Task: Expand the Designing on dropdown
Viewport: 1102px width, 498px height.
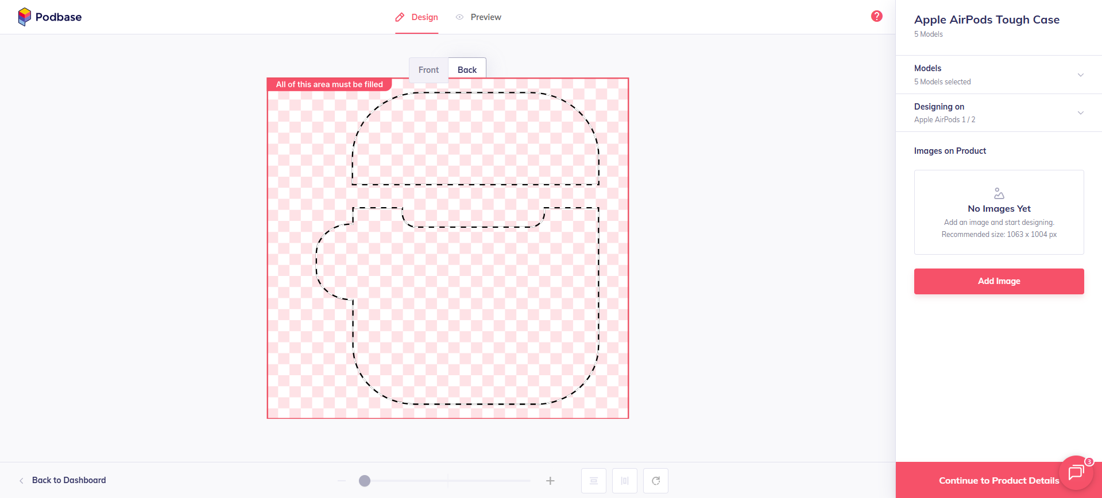Action: 1080,113
